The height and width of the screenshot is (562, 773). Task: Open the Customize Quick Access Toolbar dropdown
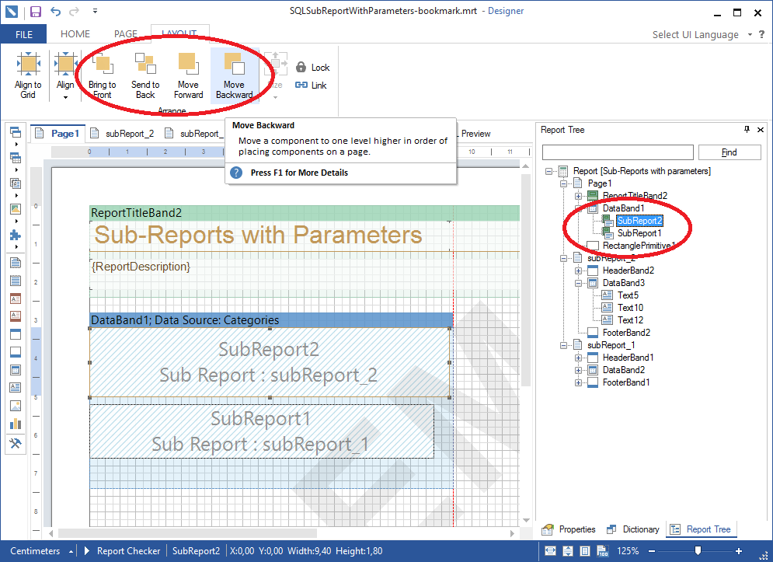(x=95, y=11)
